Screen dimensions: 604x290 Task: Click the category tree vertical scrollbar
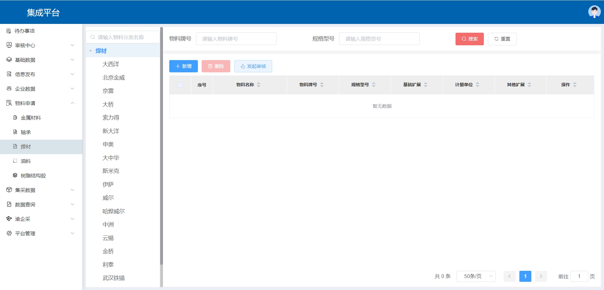coord(161,145)
